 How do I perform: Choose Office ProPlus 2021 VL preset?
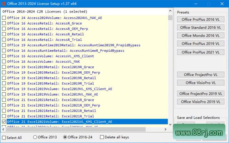pyautogui.click(x=201, y=52)
